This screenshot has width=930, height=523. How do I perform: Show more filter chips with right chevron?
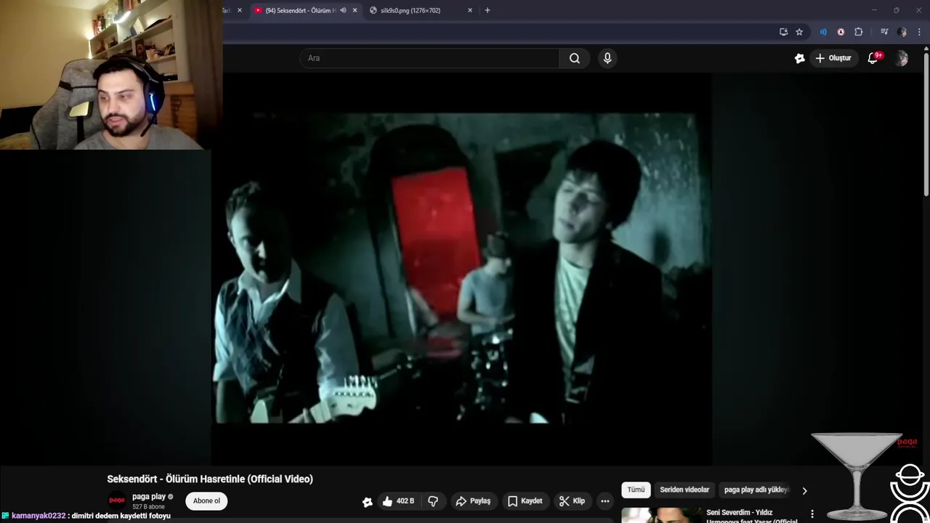tap(804, 490)
